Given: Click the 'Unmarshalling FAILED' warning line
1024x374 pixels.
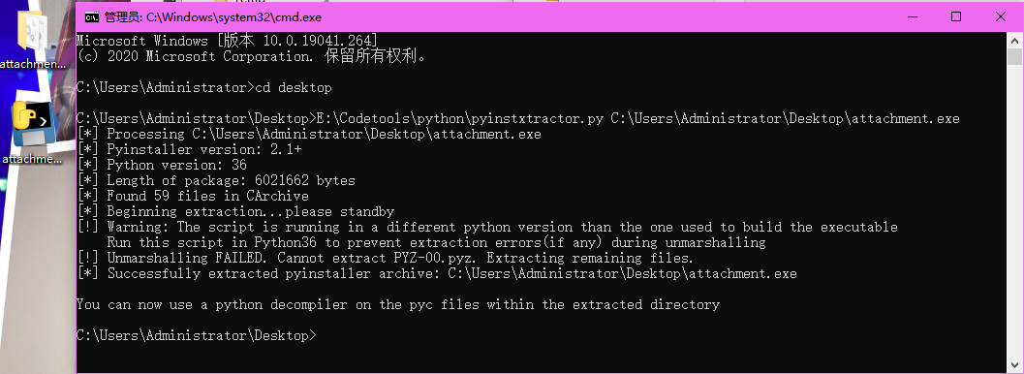Looking at the screenshot, I should 386,258.
